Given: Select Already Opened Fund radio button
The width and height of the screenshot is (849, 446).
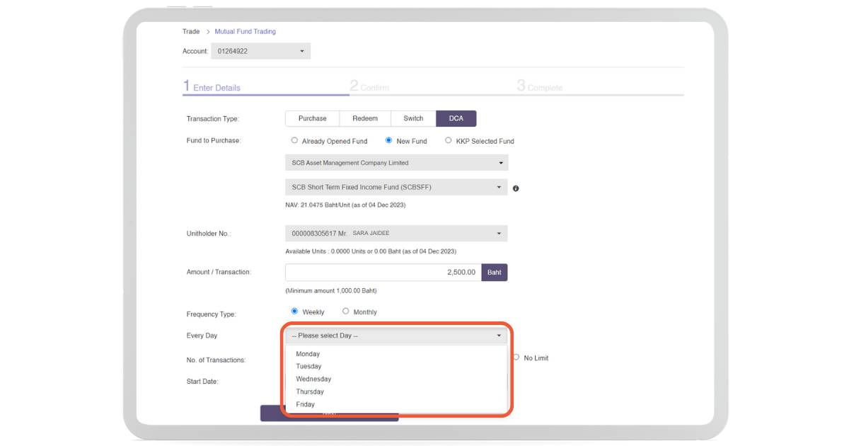Looking at the screenshot, I should 295,141.
